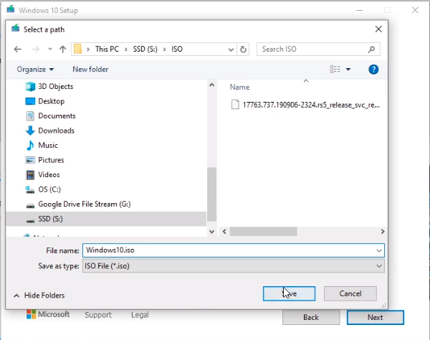Image resolution: width=430 pixels, height=340 pixels.
Task: Click the forward navigation arrow
Action: pyautogui.click(x=36, y=49)
